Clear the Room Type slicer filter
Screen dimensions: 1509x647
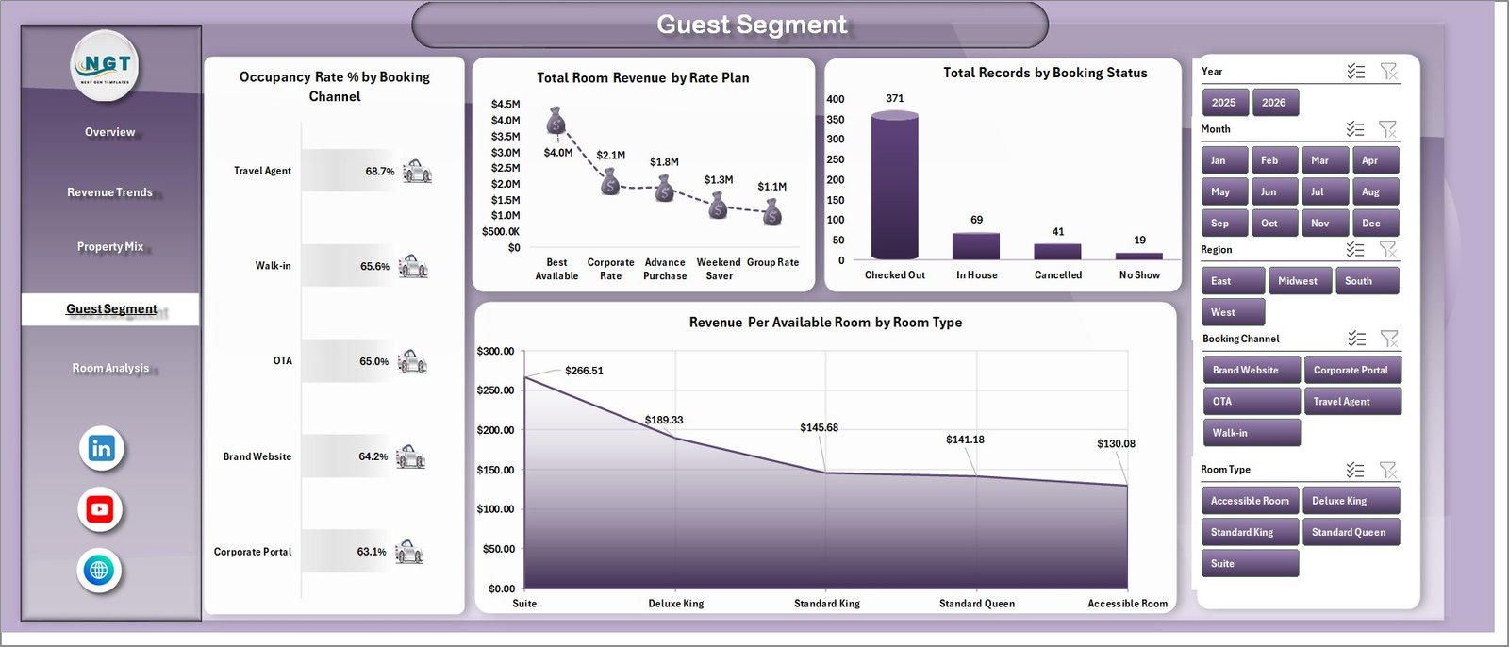1388,470
